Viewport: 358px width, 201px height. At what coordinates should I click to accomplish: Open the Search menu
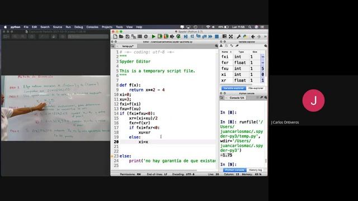(x=45, y=27)
